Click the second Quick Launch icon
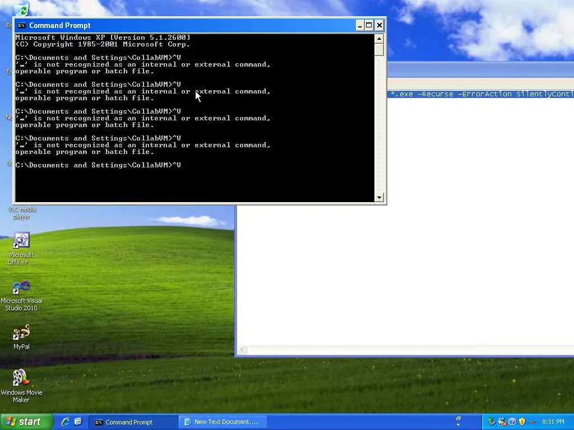 pos(78,422)
